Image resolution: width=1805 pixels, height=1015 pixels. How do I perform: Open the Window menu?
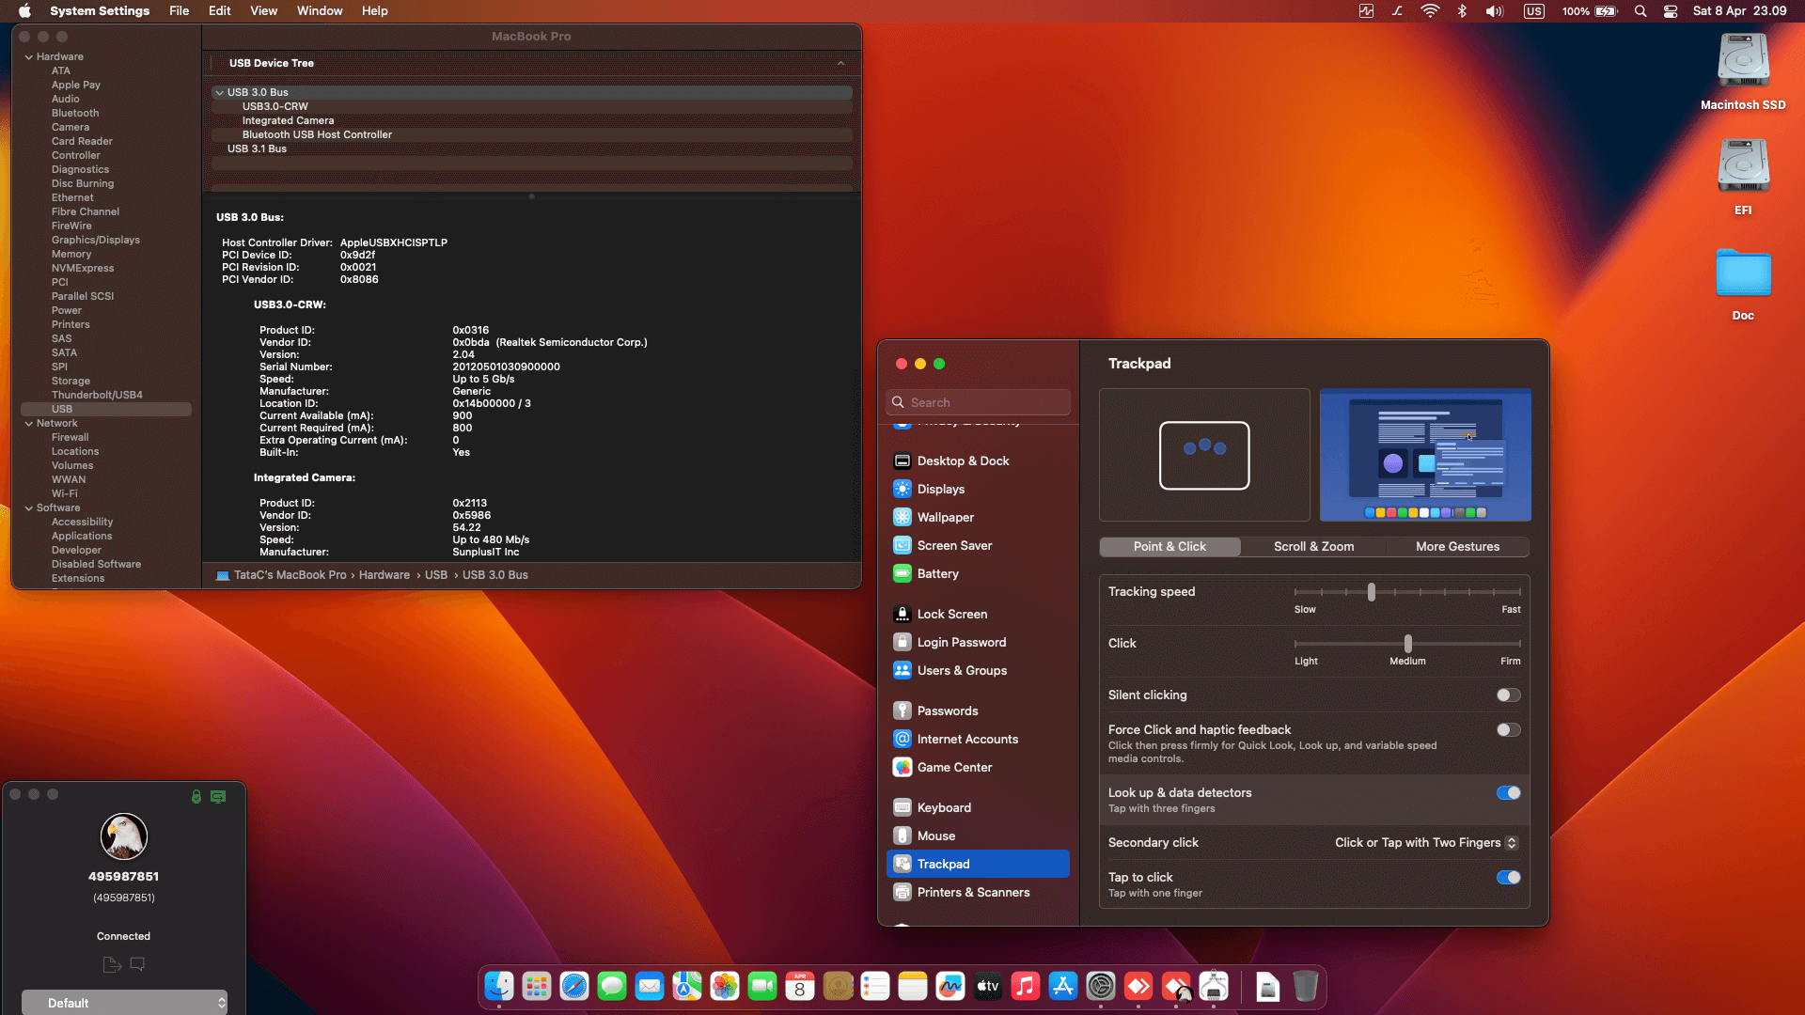tap(320, 11)
